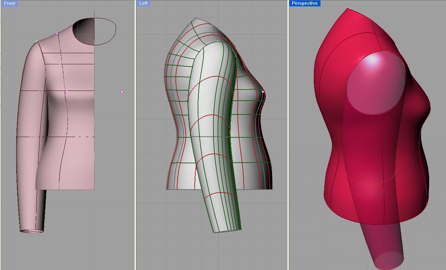Click green sleeve-cap point in Left view
Viewport: 446px width, 270px height.
(x=218, y=41)
